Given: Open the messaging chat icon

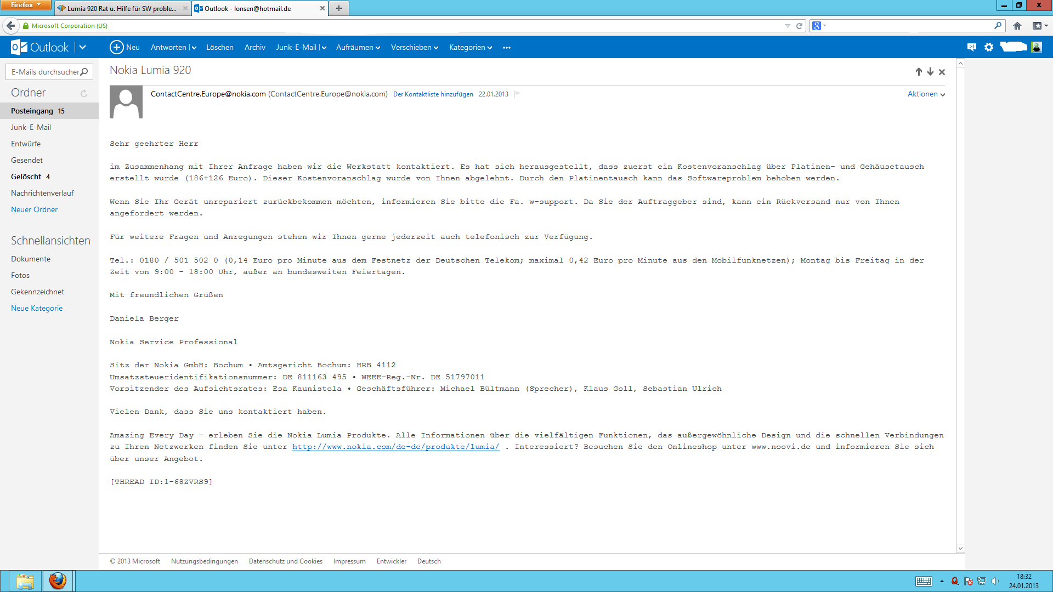Looking at the screenshot, I should 971,47.
